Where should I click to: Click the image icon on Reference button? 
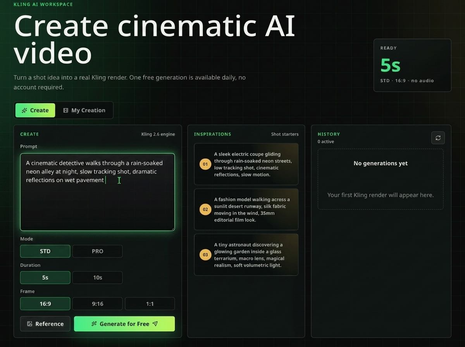coord(30,324)
